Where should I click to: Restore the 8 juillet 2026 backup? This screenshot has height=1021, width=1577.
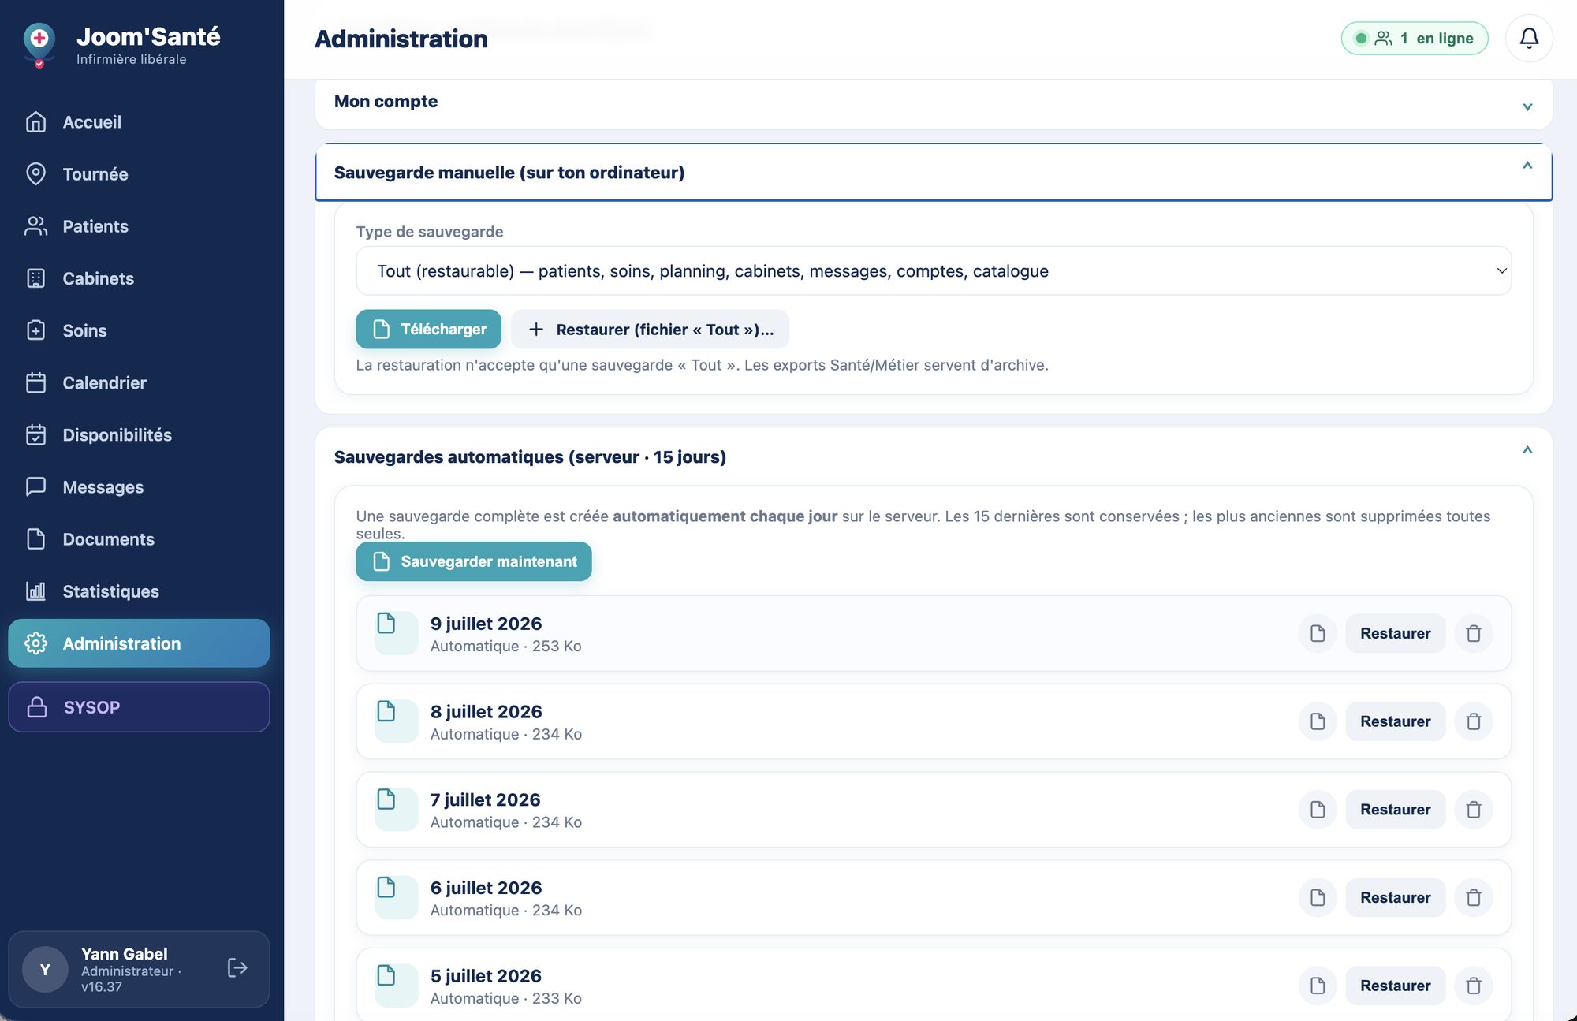pyautogui.click(x=1395, y=721)
